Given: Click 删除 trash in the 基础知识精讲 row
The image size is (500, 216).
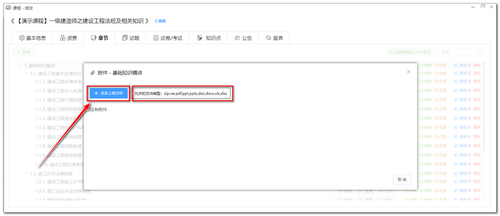Looking at the screenshot, I should (475, 65).
